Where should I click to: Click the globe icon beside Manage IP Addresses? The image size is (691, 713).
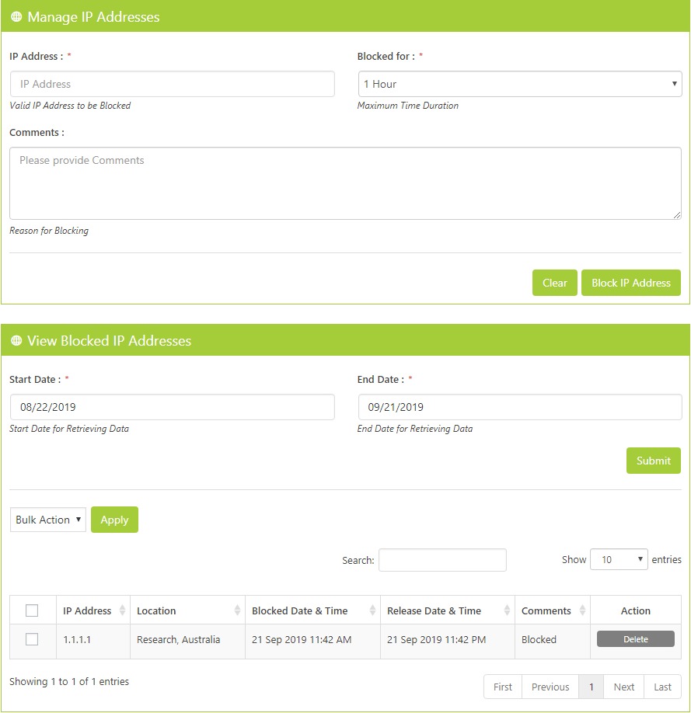tap(16, 17)
